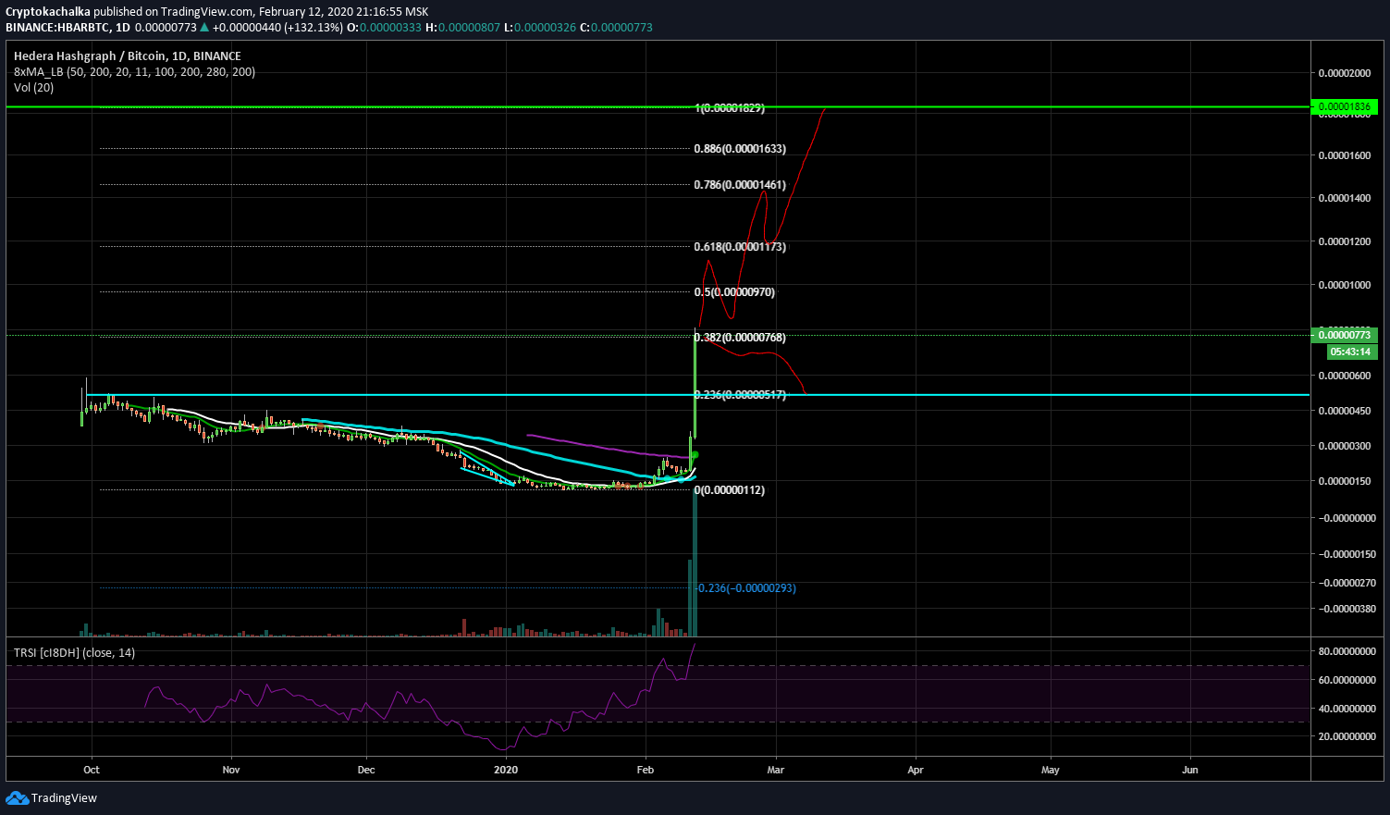Click Oct on the time axis

click(92, 770)
